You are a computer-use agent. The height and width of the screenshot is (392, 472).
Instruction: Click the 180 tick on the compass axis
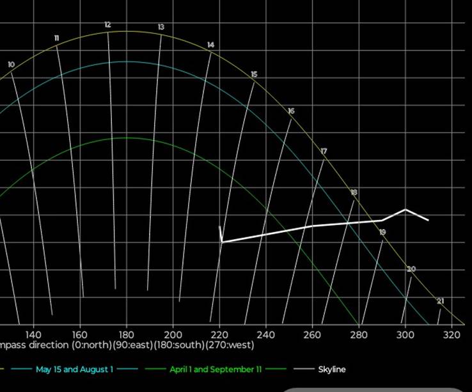coord(126,334)
